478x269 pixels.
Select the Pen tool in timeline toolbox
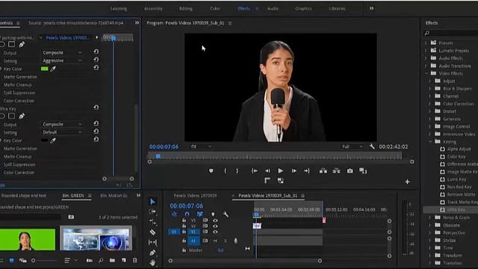point(152,253)
